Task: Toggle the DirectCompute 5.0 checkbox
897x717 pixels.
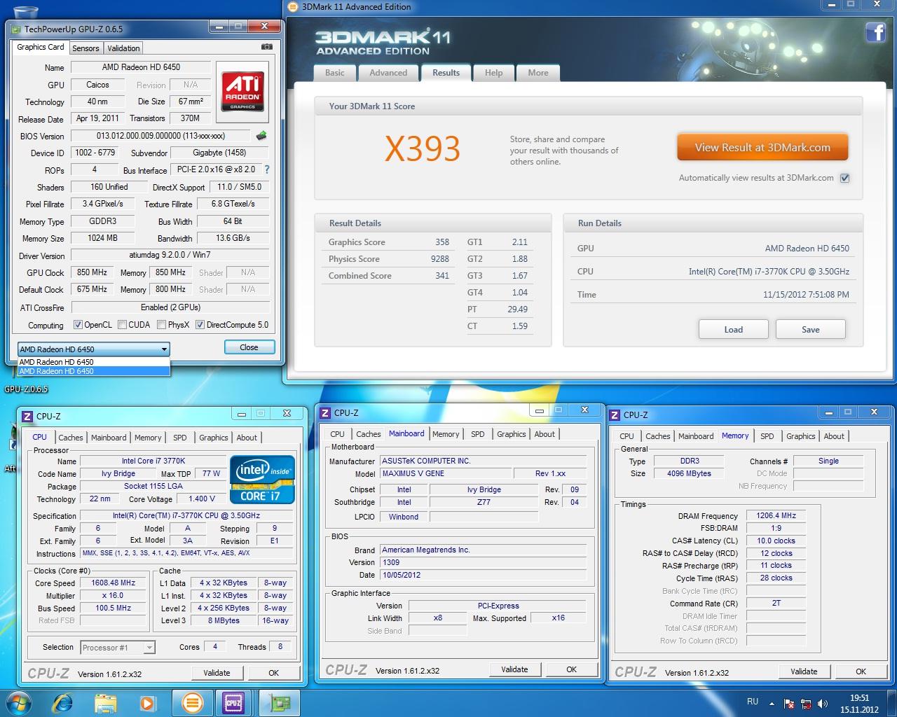Action: (200, 325)
